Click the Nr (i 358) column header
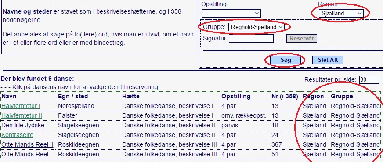This screenshot has width=383, height=162. click(x=285, y=97)
